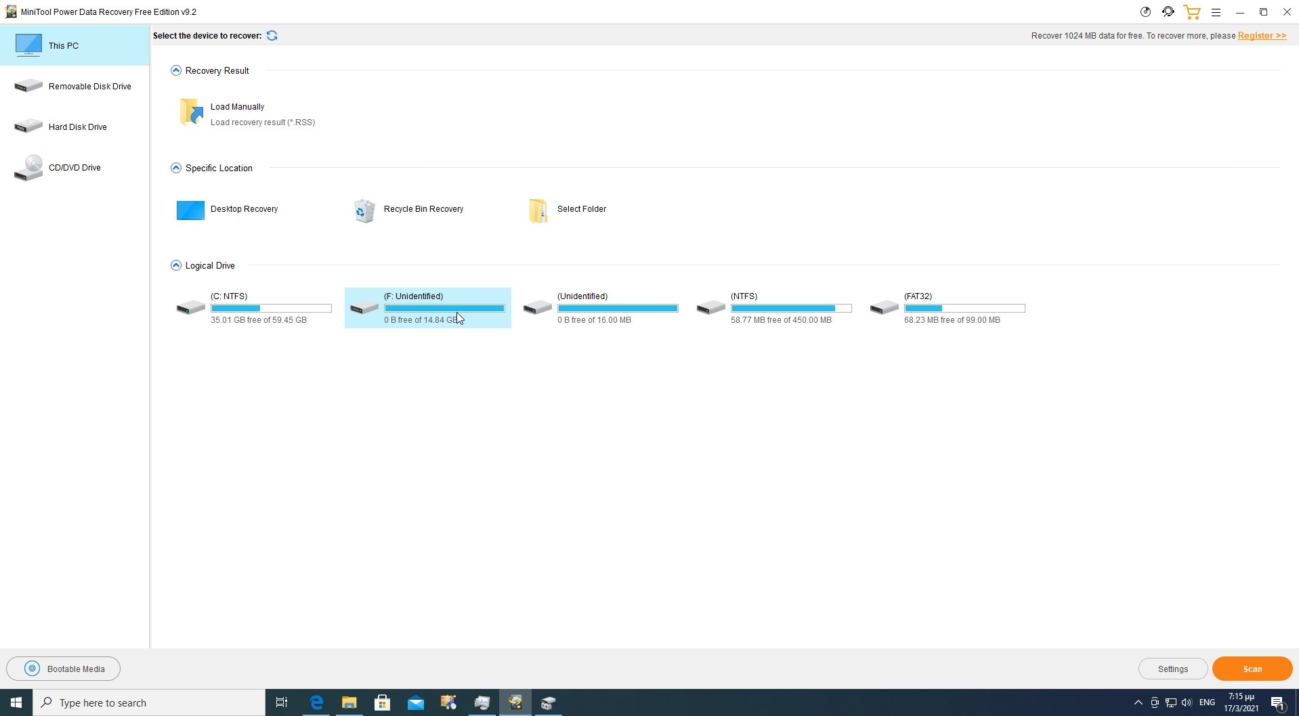
Task: Select the Desktop Recovery icon
Action: click(x=190, y=210)
